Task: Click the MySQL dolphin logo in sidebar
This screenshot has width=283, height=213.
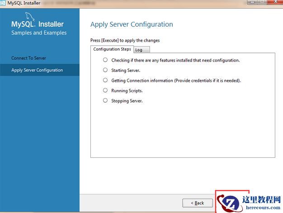Action: (30, 17)
